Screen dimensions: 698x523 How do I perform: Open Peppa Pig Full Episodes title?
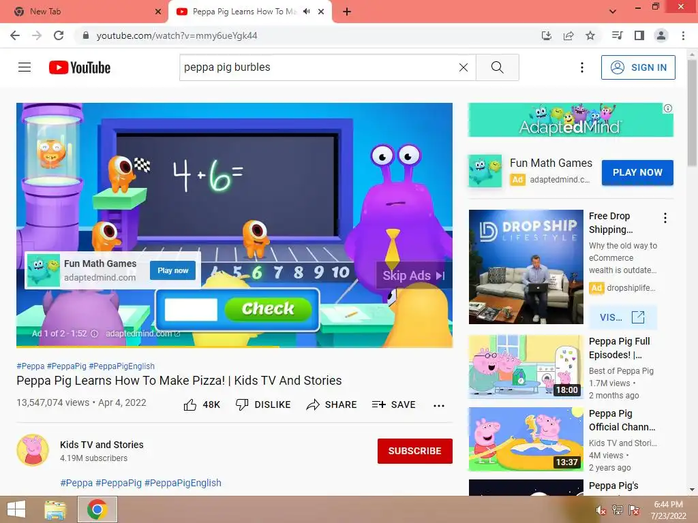coord(619,348)
